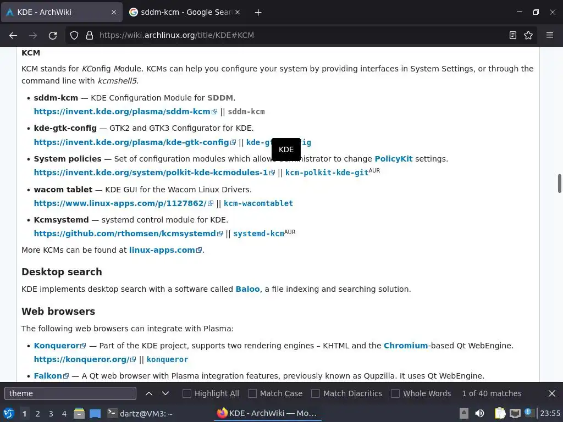This screenshot has height=422, width=563.
Task: Open polkit-kde-kcmodules-1 repository link
Action: click(154, 173)
